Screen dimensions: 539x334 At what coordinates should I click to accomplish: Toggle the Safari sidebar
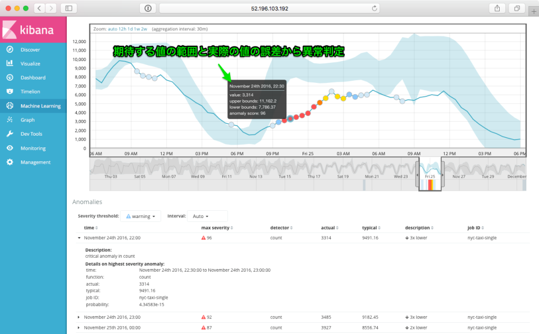click(68, 8)
